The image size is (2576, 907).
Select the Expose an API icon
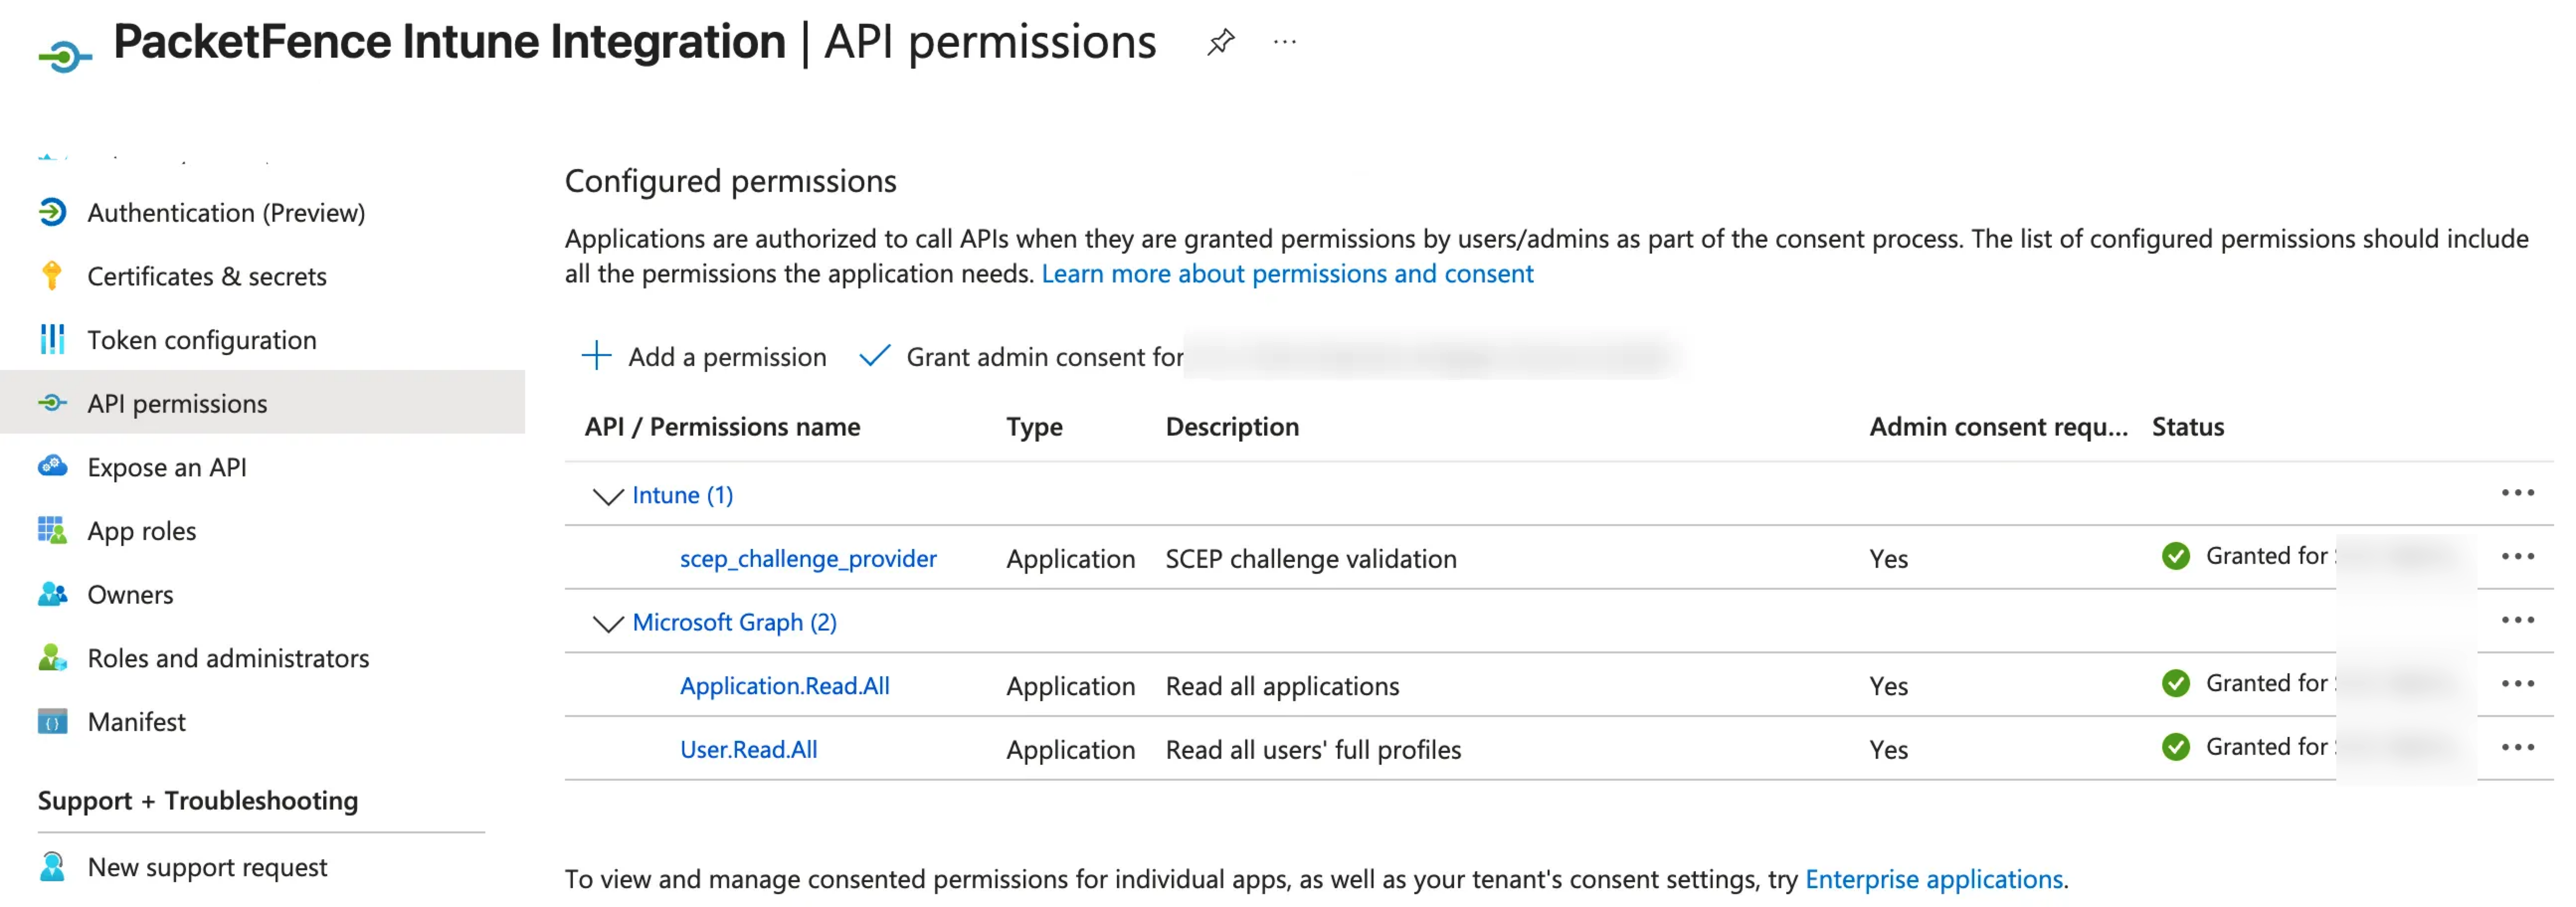[52, 467]
